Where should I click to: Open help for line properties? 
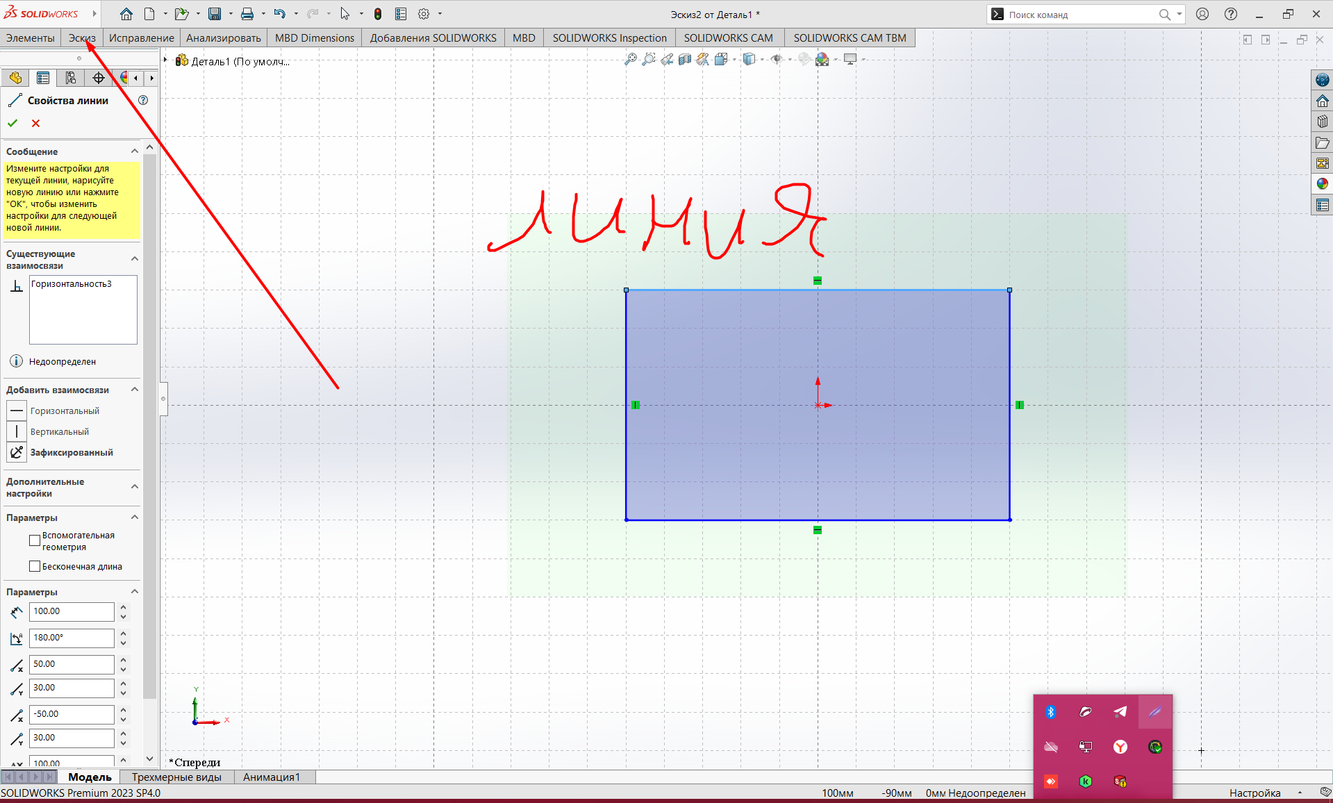(x=143, y=100)
